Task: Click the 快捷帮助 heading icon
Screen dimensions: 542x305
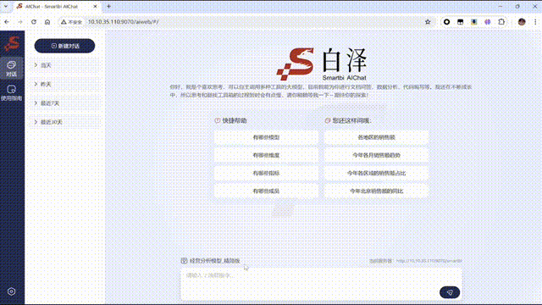Action: click(x=218, y=120)
